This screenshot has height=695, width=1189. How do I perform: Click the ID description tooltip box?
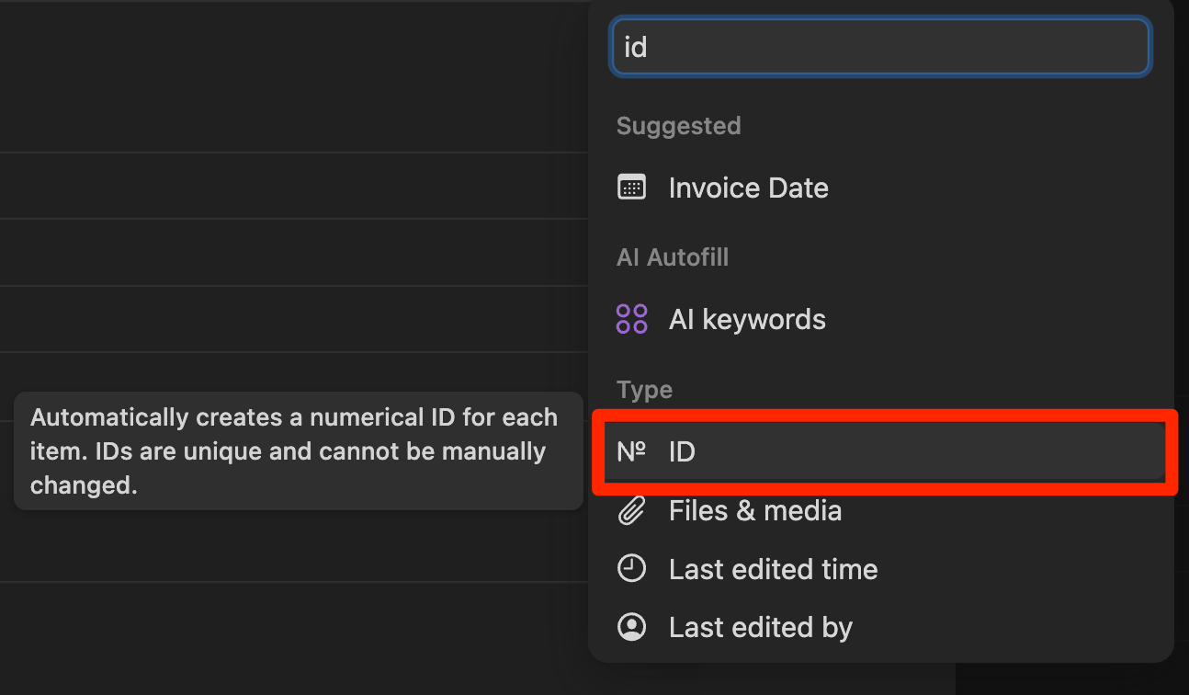(298, 451)
